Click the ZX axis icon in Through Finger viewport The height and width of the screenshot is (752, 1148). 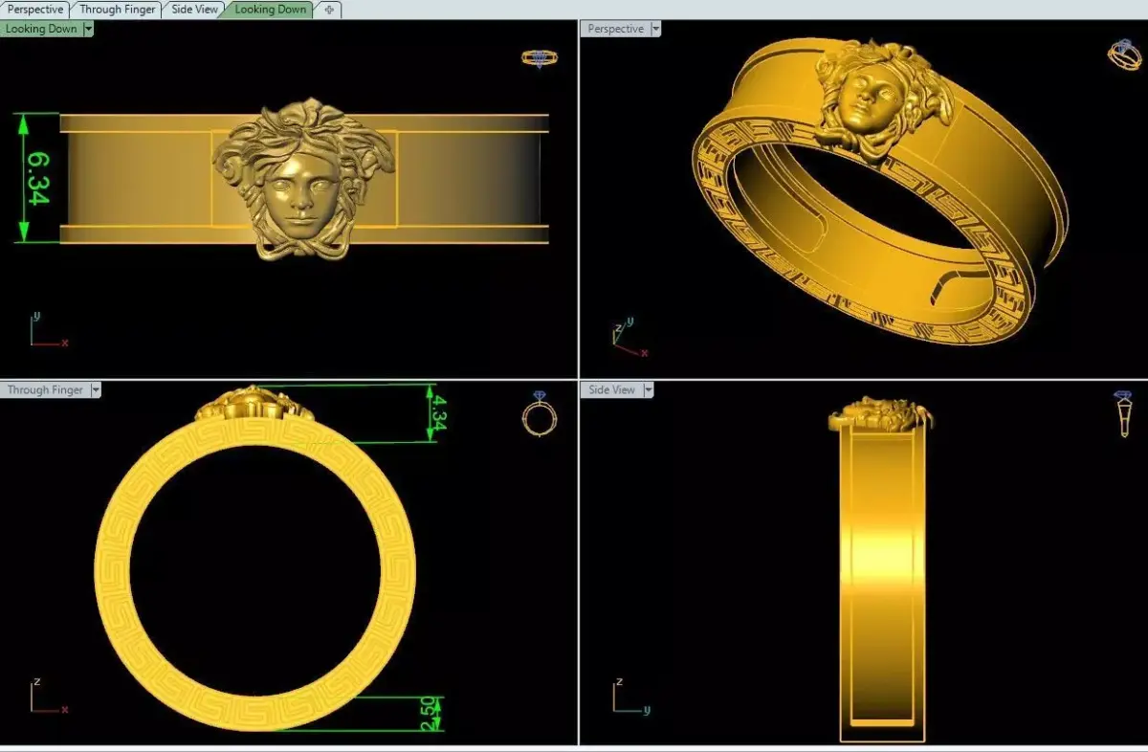point(47,697)
